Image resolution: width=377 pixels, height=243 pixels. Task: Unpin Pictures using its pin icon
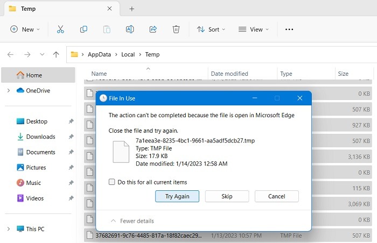[71, 167]
